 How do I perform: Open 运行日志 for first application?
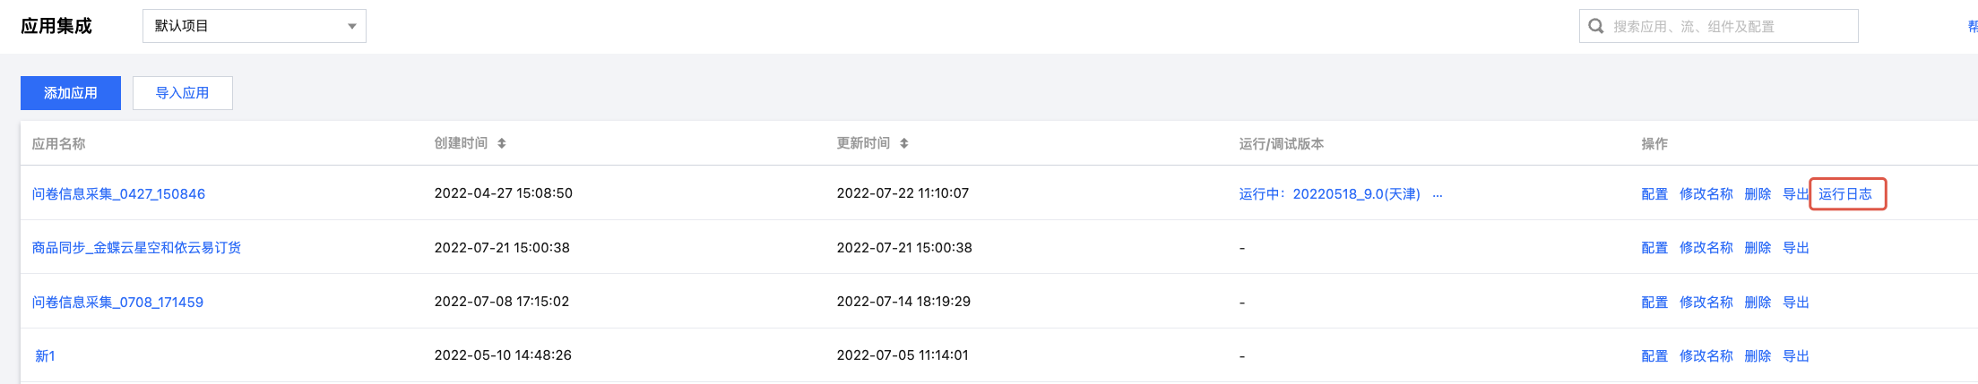[x=1845, y=194]
